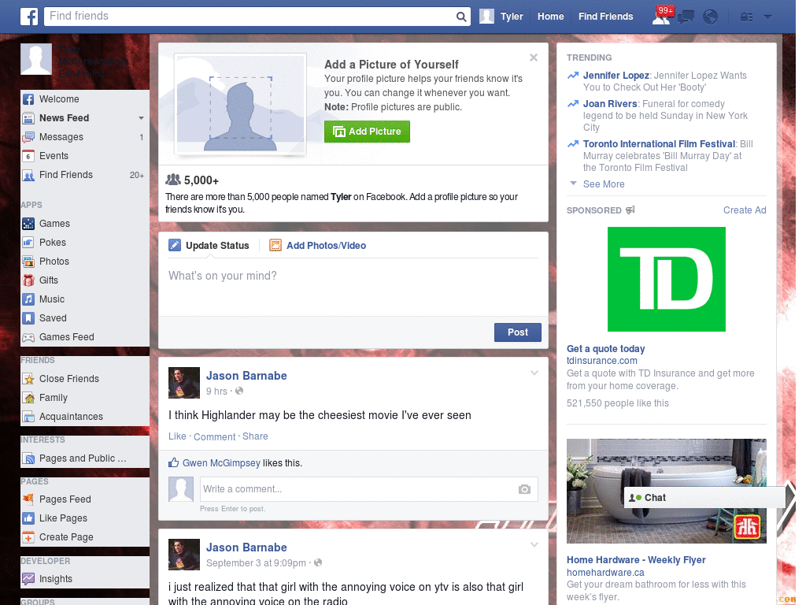Open Home Hardware - Weekly Flyer link

point(636,560)
